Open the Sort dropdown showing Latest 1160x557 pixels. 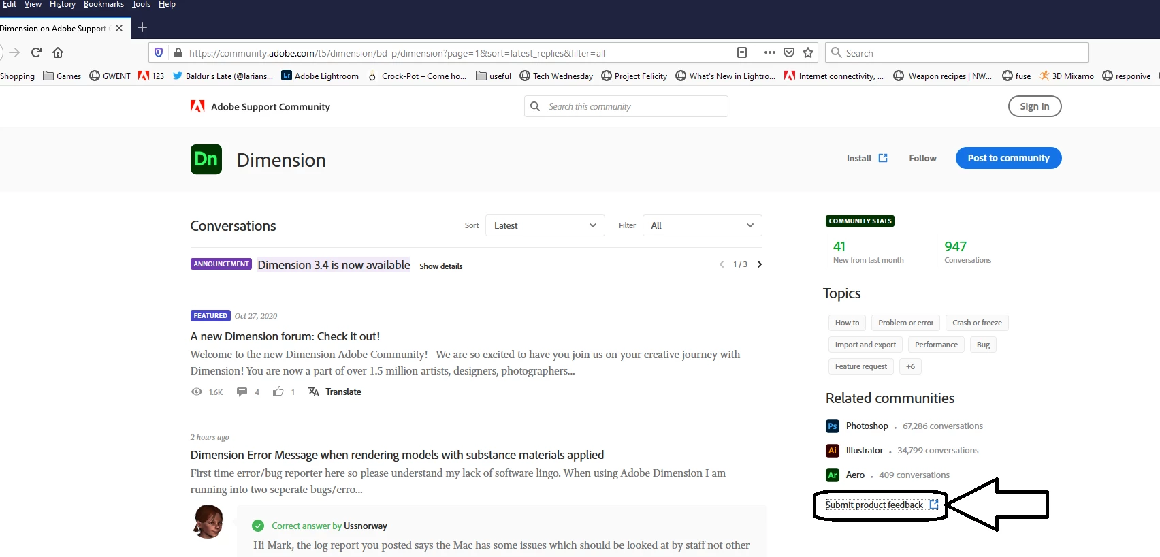click(x=545, y=225)
